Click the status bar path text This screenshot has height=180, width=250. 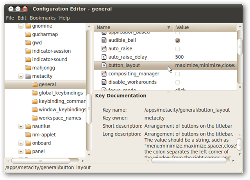[x=48, y=168]
